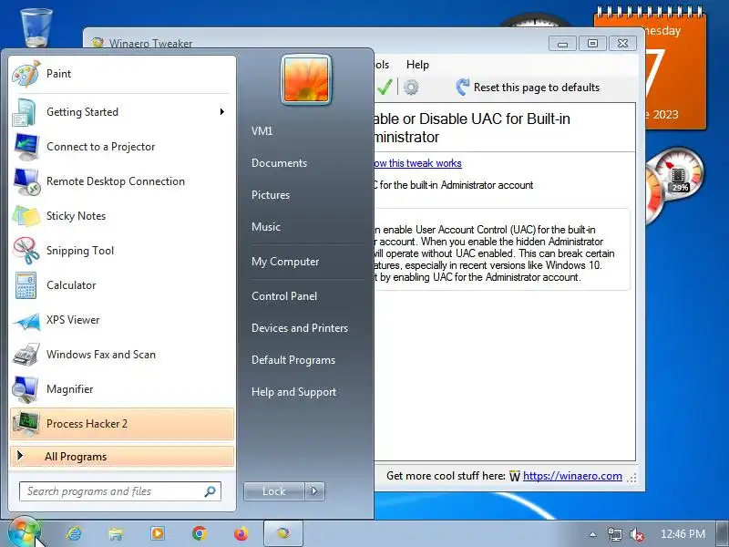Open My Computer
The width and height of the screenshot is (729, 547).
pos(285,262)
